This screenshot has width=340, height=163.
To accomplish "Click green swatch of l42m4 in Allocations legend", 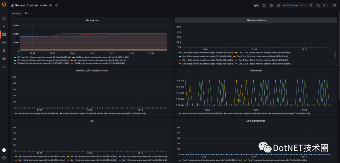I will coord(180,113).
